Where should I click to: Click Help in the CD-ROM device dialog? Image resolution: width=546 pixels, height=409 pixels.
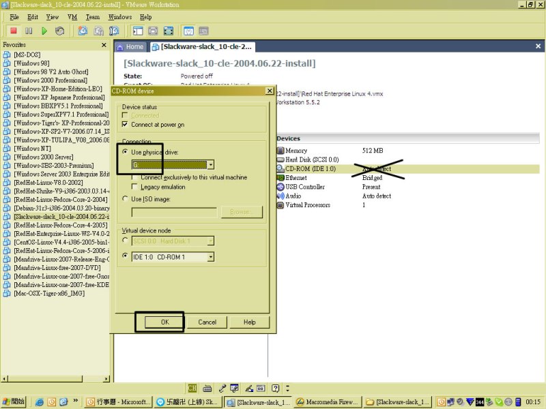coord(250,322)
